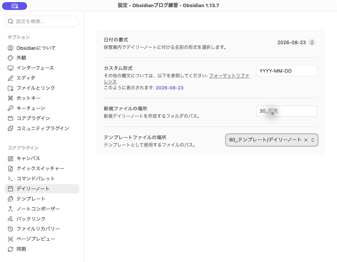This screenshot has height=262, width=337.
Task: Click the YYYY-MM-DD custom format field
Action: tap(287, 71)
